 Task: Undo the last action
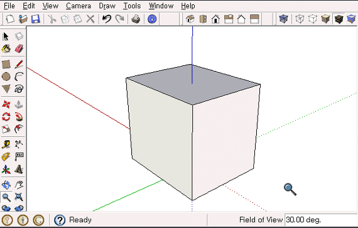click(x=107, y=19)
